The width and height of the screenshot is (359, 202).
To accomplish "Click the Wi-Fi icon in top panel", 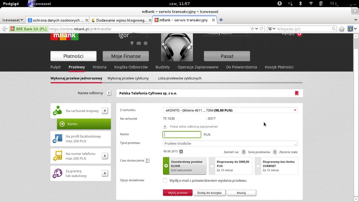I will 311,3.
